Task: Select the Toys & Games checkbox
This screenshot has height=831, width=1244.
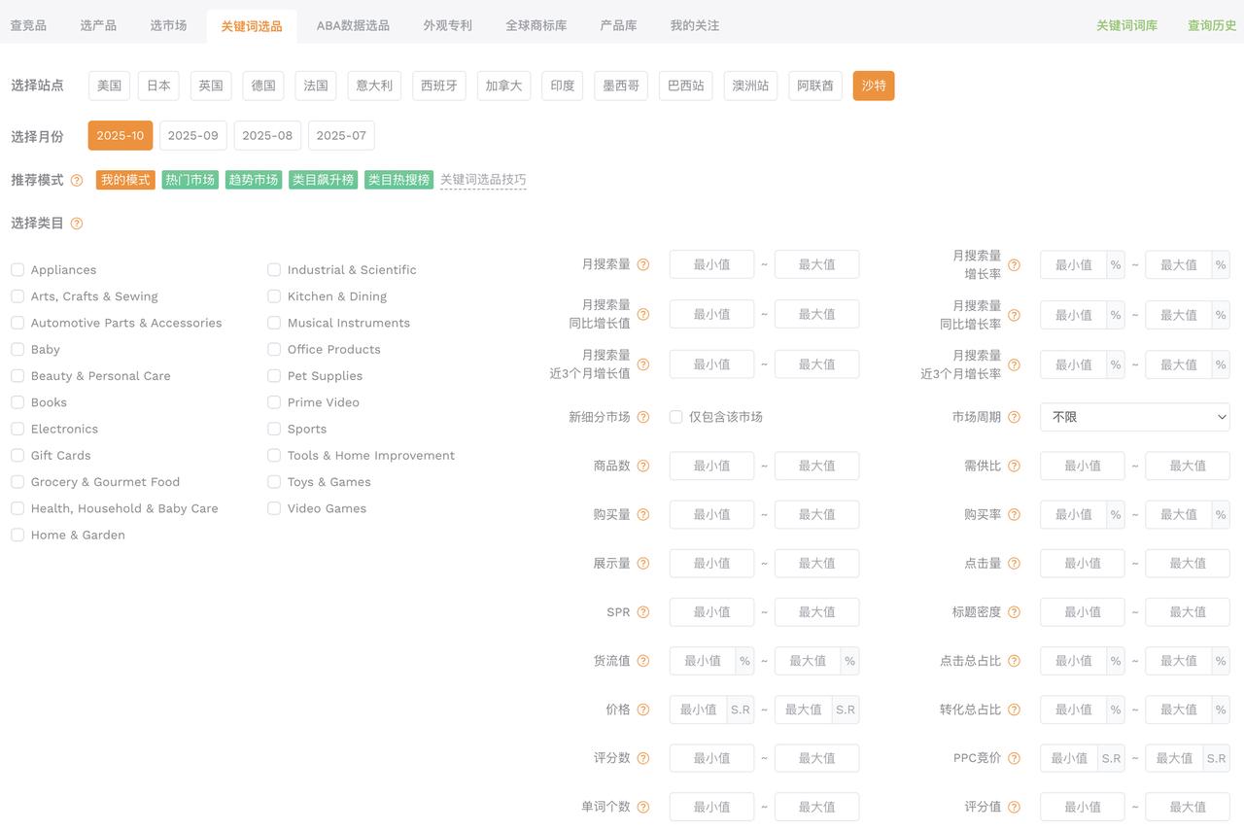Action: 274,482
